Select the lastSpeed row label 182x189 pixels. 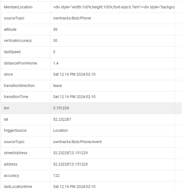[x=12, y=52]
